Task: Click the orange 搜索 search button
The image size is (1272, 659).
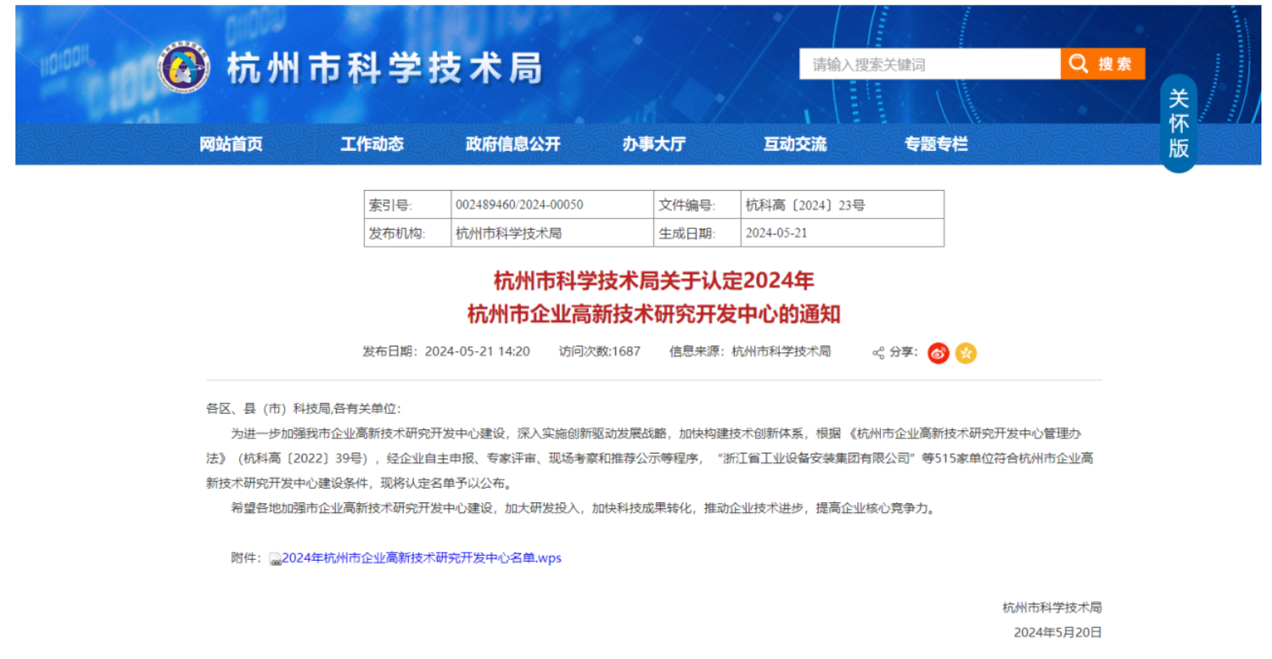Action: point(1102,64)
